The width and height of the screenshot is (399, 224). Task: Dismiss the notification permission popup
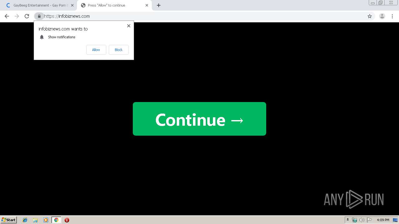(x=129, y=26)
